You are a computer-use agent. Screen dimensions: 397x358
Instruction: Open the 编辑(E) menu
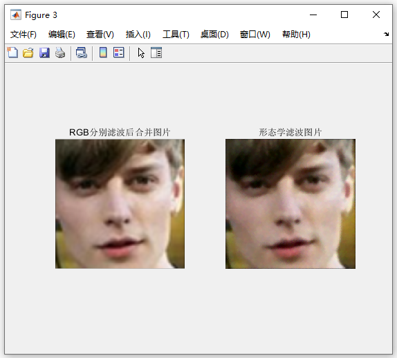coord(62,35)
